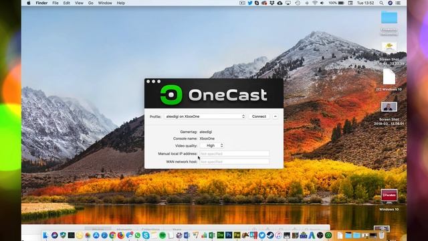Click the cloud upload icon in the menu bar

280,3
